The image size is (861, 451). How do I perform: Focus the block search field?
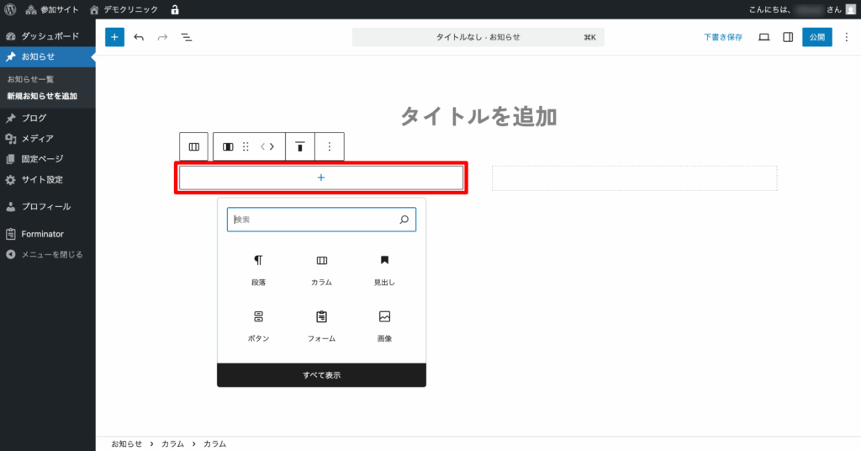point(313,220)
